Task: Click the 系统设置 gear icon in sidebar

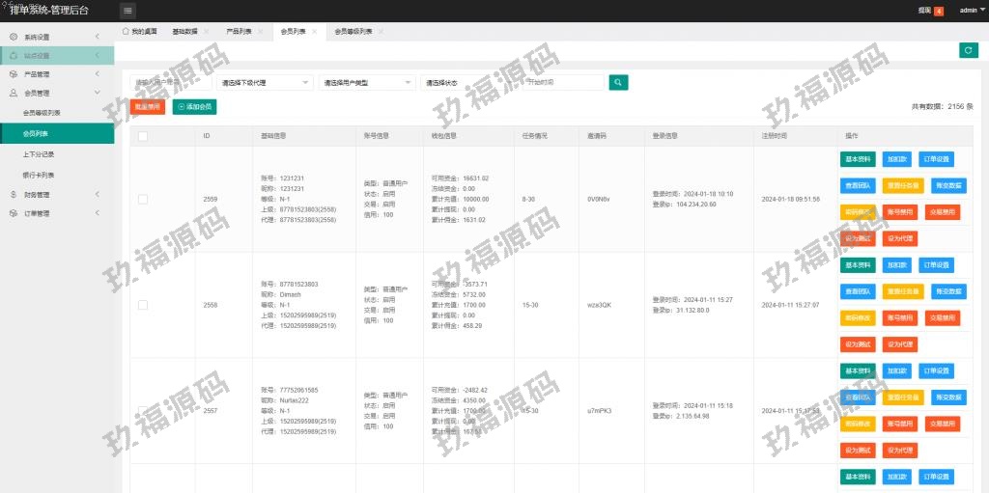Action: coord(13,37)
